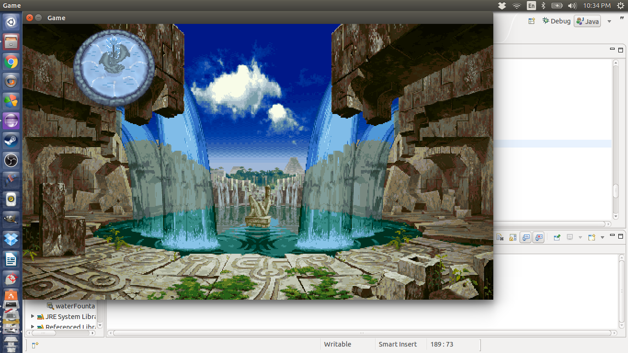The height and width of the screenshot is (353, 628).
Task: Expand the dropdown beside Open Console
Action: pos(602,238)
